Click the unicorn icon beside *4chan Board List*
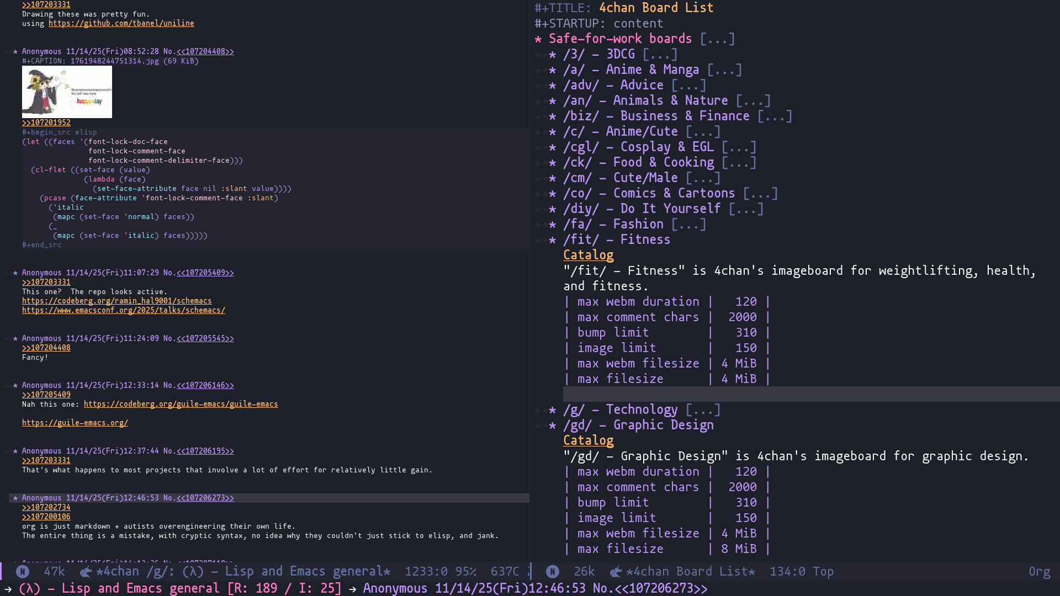 point(616,572)
